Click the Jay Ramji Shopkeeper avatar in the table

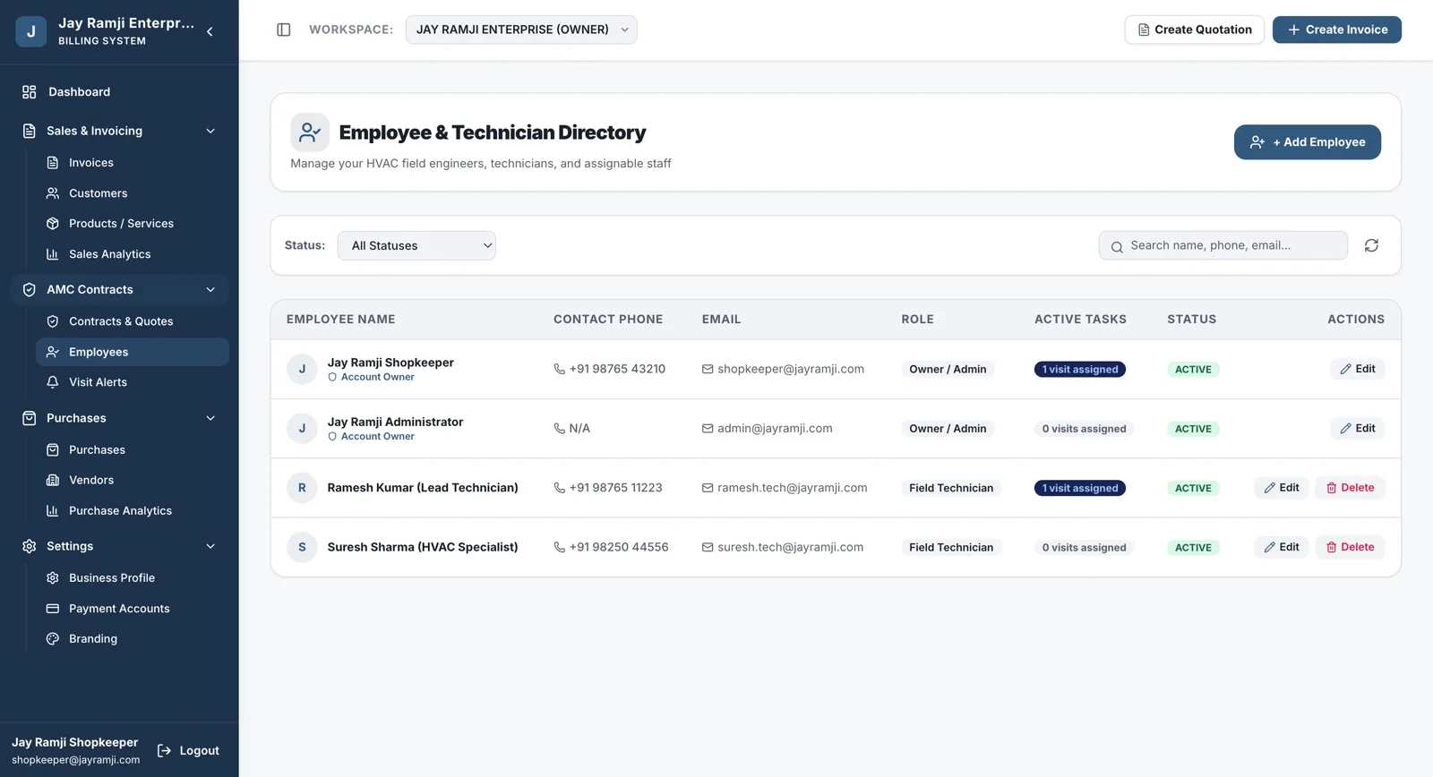tap(302, 369)
